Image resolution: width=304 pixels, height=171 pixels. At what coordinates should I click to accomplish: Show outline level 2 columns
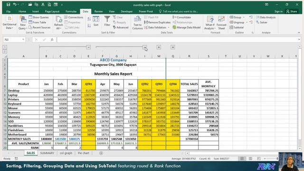tap(5, 51)
